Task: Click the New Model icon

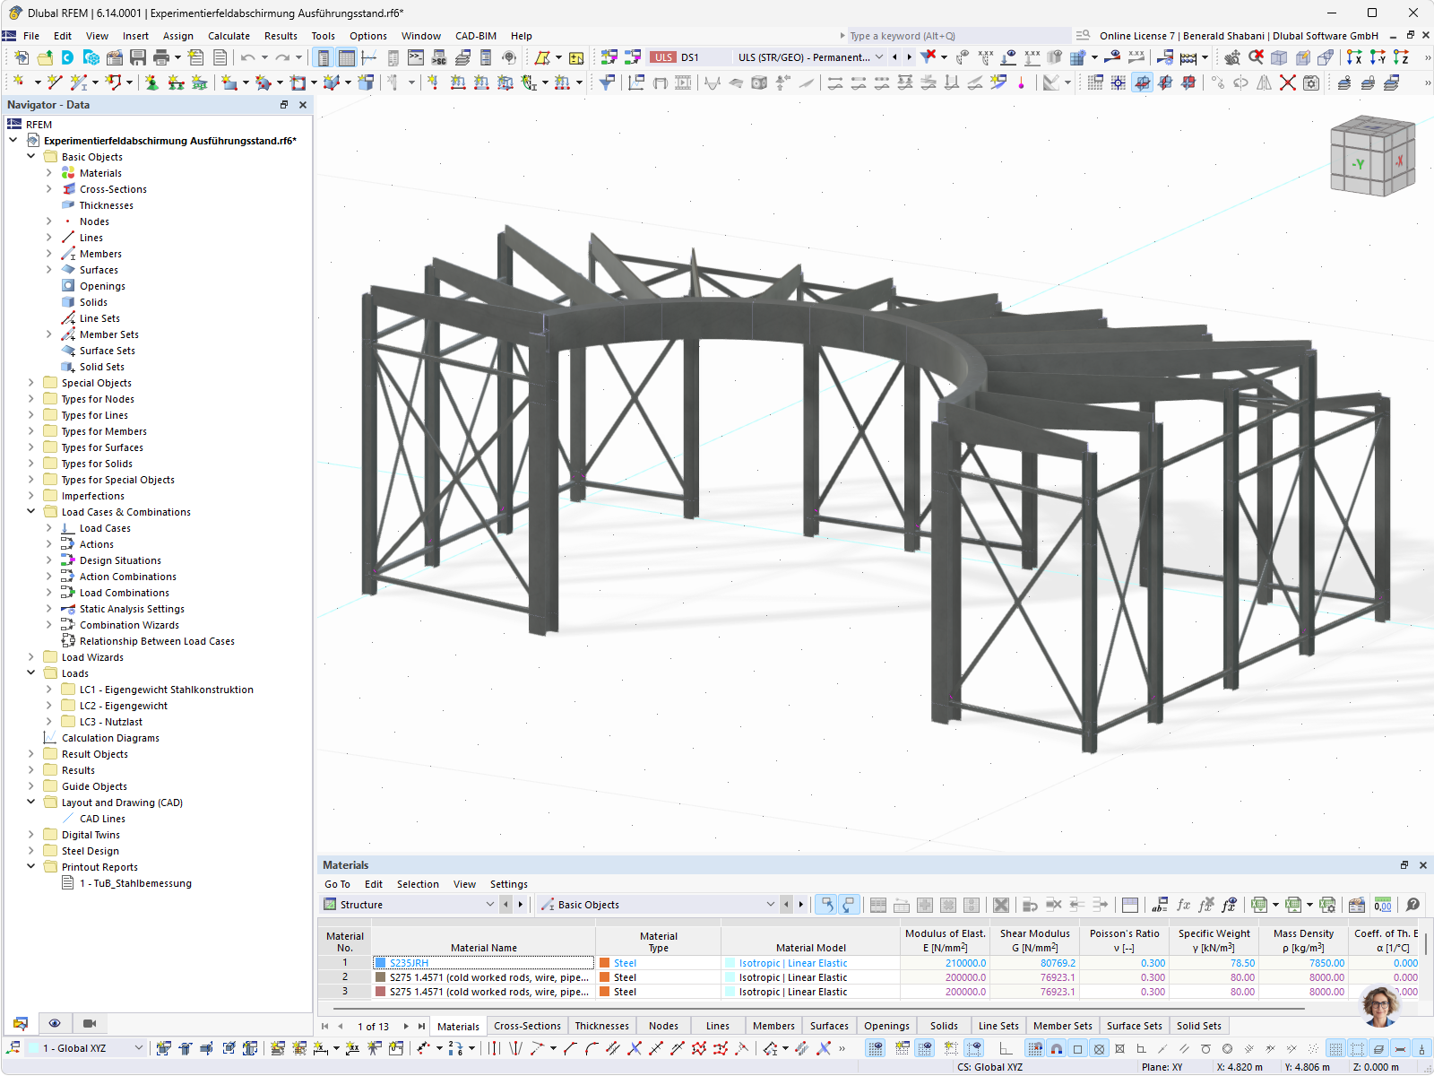Action: click(x=21, y=57)
